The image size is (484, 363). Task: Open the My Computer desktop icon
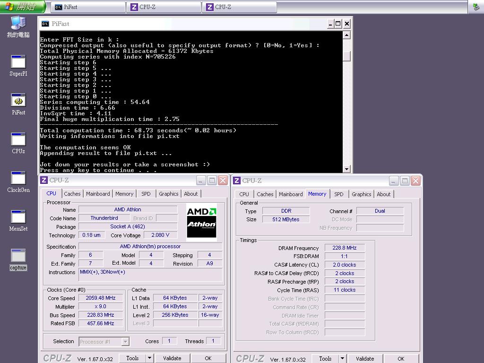[x=18, y=26]
